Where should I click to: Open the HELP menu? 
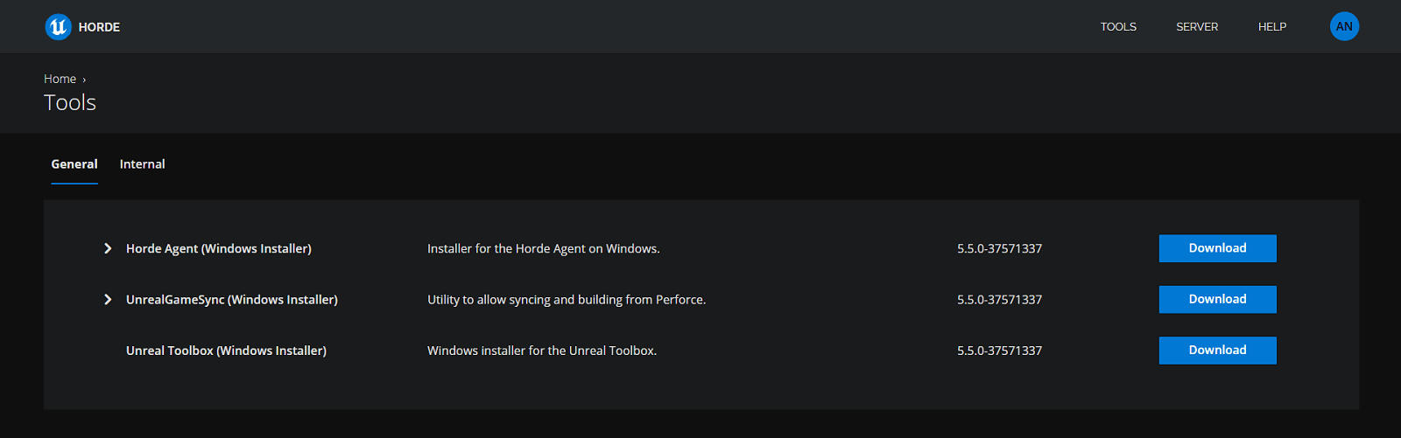tap(1272, 27)
